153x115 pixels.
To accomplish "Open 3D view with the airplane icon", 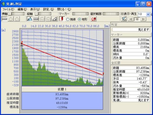I will (124, 19).
